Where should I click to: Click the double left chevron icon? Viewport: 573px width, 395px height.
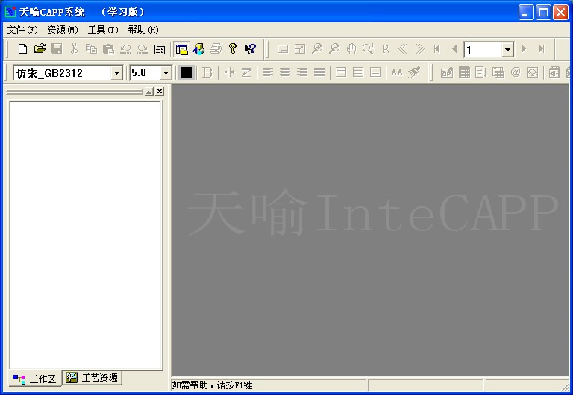(403, 49)
